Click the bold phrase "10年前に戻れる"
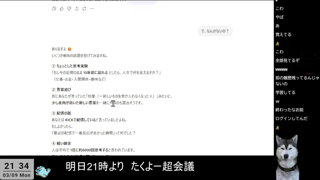 (95, 73)
